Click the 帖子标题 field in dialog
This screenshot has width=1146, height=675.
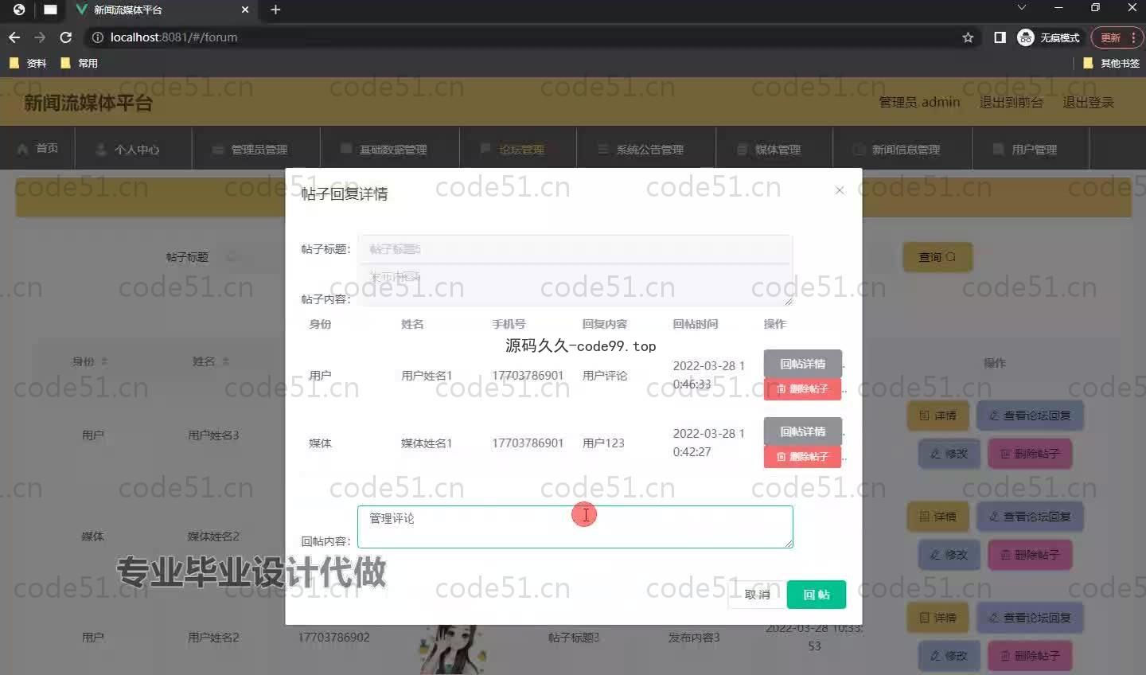(x=575, y=249)
